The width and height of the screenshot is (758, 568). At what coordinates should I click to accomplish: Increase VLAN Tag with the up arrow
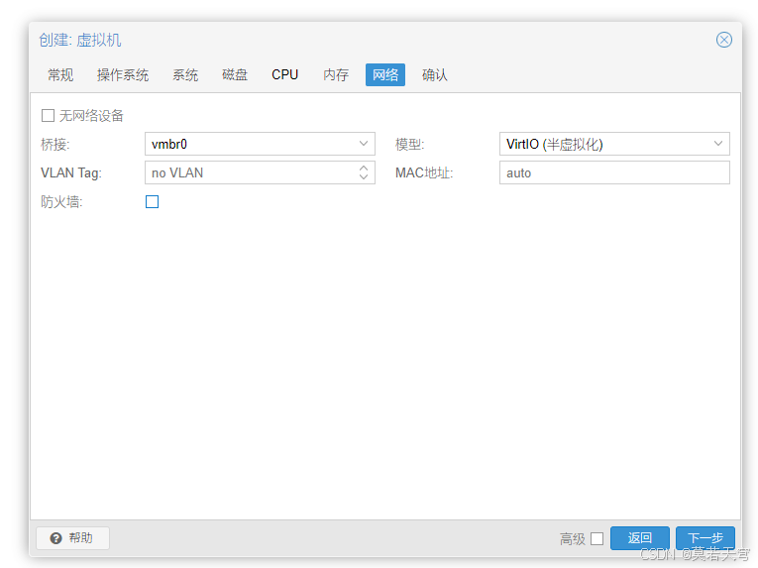pos(364,168)
